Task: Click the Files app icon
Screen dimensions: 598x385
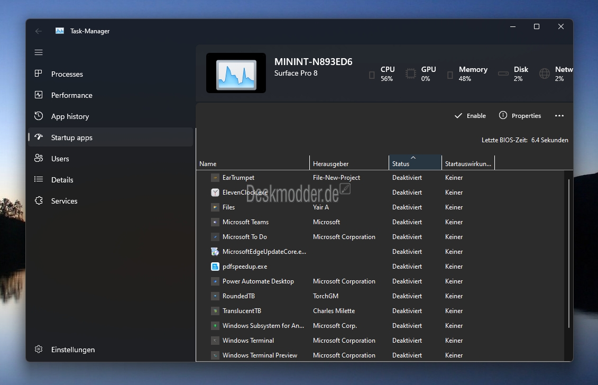Action: (215, 207)
